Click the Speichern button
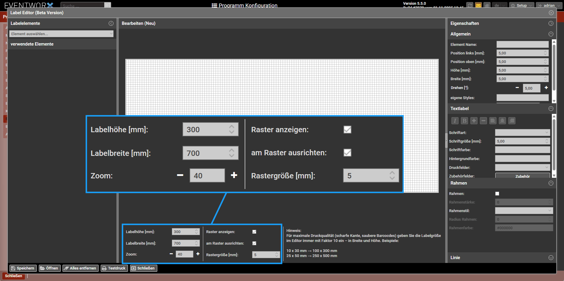 coord(23,268)
